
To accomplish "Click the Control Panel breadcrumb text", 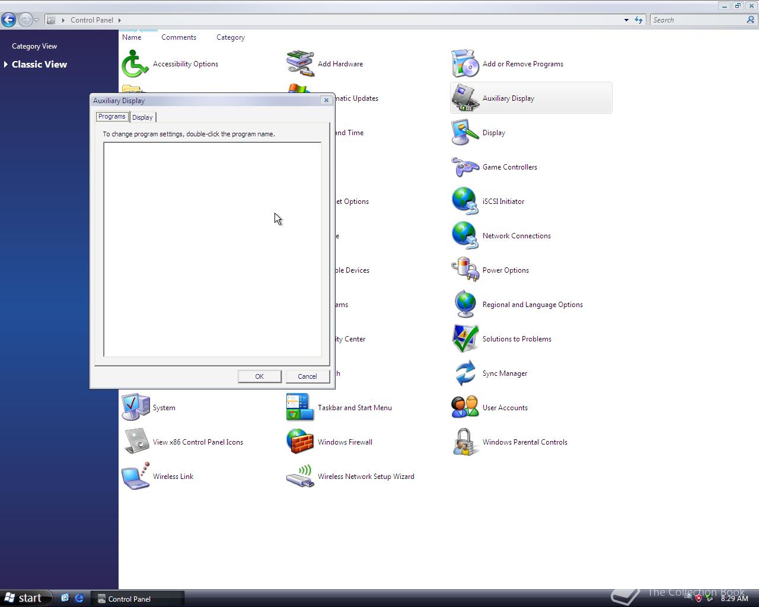I will point(92,20).
